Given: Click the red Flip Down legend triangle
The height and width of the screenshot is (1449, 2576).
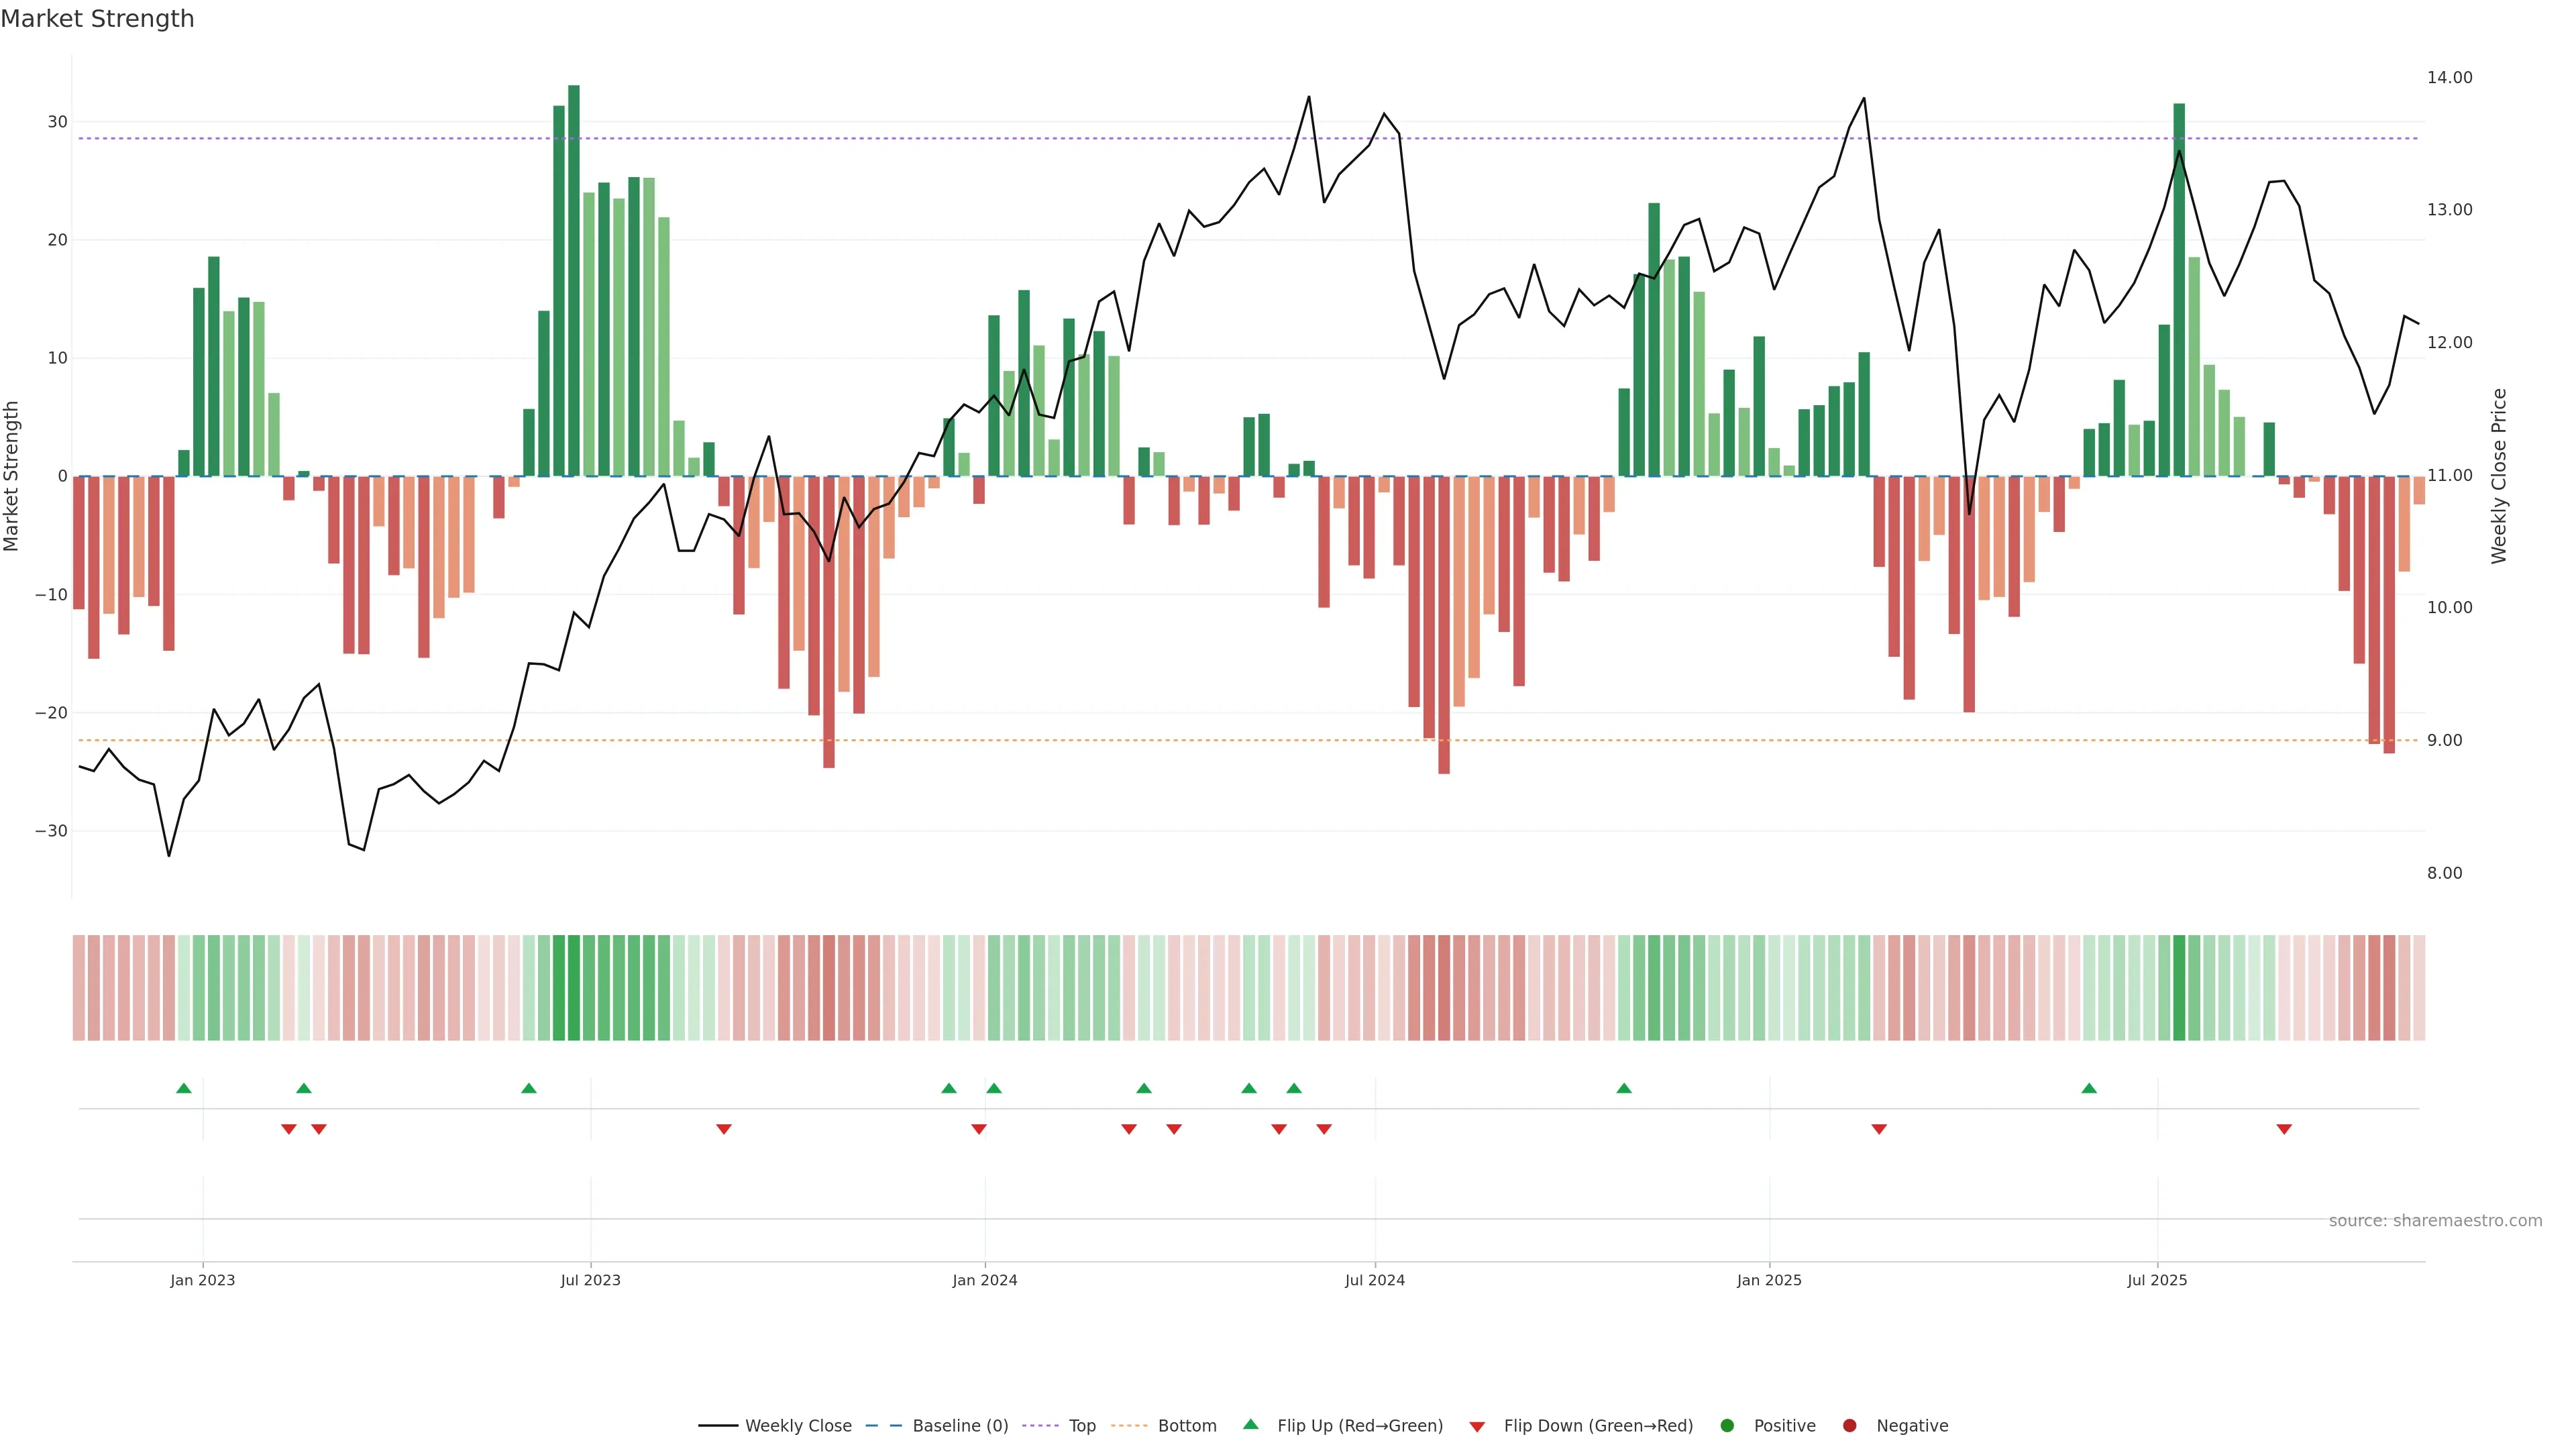Looking at the screenshot, I should click(x=1477, y=1427).
